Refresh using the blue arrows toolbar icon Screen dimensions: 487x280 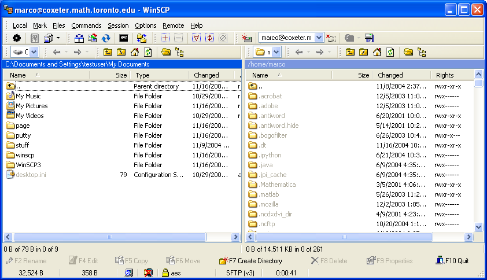coord(106,38)
